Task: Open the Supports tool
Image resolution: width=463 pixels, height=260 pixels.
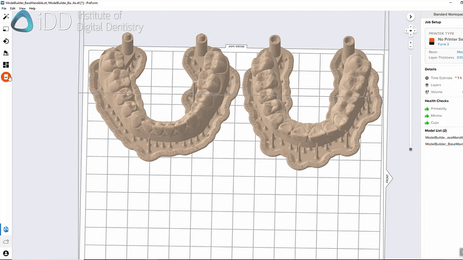Action: pyautogui.click(x=6, y=53)
